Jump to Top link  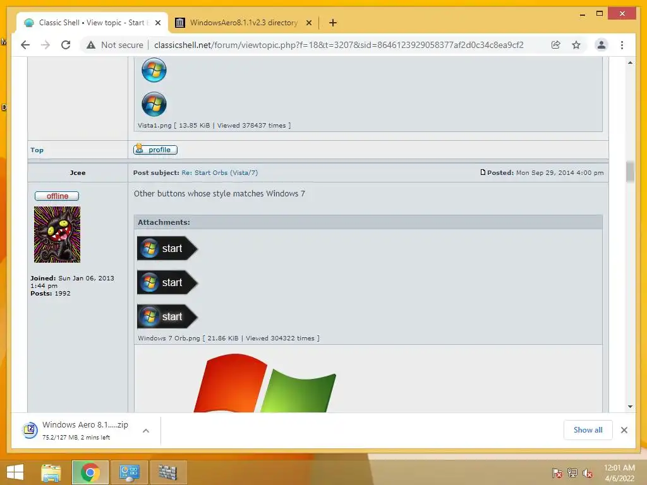pyautogui.click(x=37, y=150)
